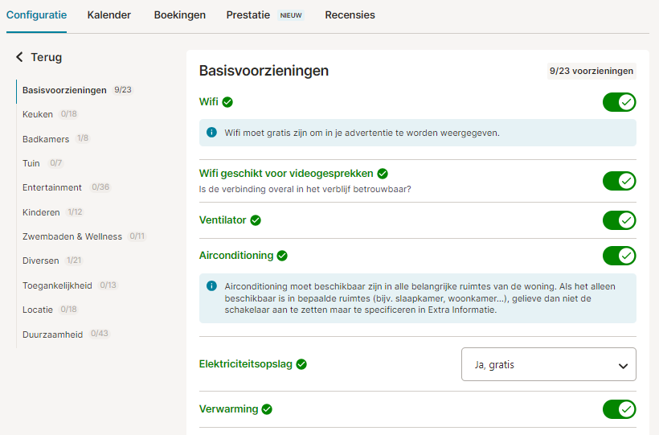Click the checkmark icon next to Verwarming

pyautogui.click(x=267, y=409)
